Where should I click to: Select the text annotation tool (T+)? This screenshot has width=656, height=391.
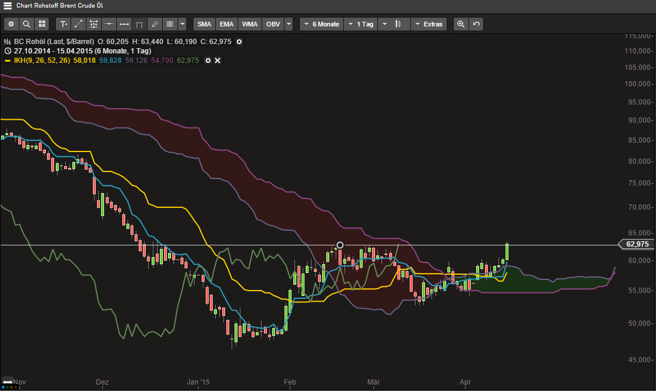coord(63,23)
